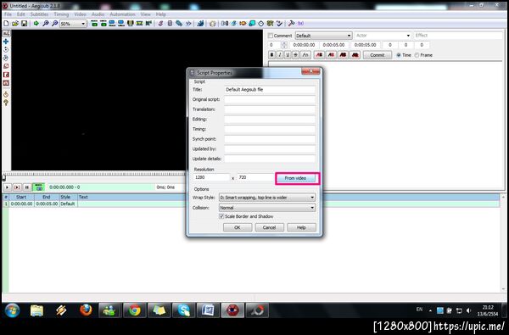
Task: Color primary with first AB button
Action: click(319, 55)
